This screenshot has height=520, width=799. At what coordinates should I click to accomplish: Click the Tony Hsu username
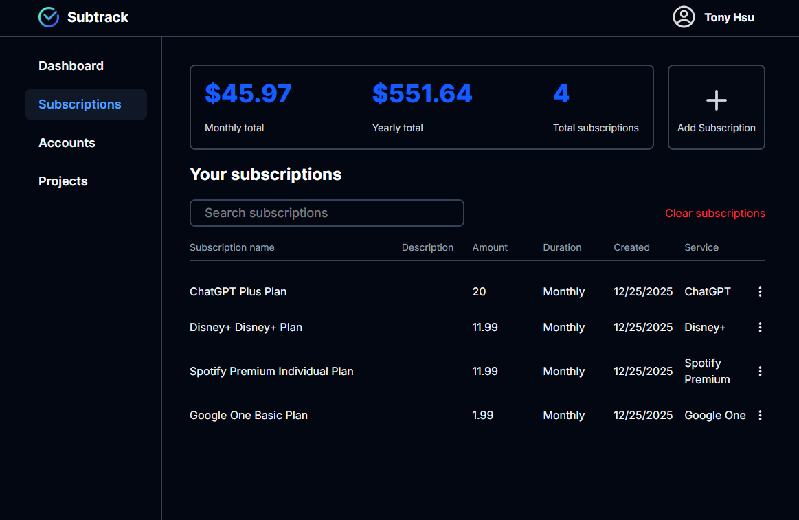[x=729, y=18]
